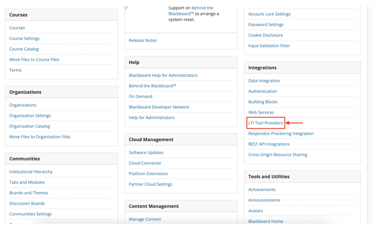Image resolution: width=375 pixels, height=226 pixels.
Task: Go to Organization Settings
Action: pyautogui.click(x=30, y=116)
